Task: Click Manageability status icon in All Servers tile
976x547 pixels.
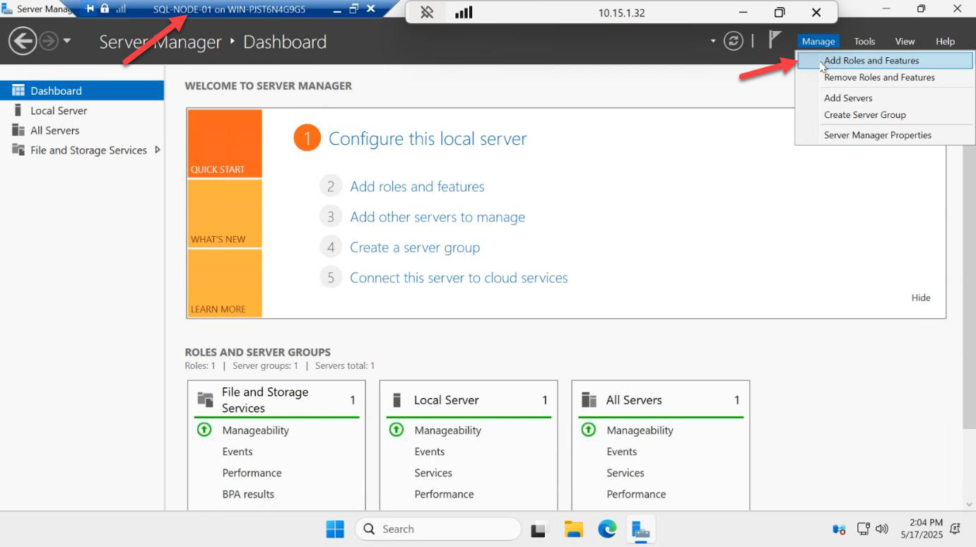Action: (x=589, y=430)
